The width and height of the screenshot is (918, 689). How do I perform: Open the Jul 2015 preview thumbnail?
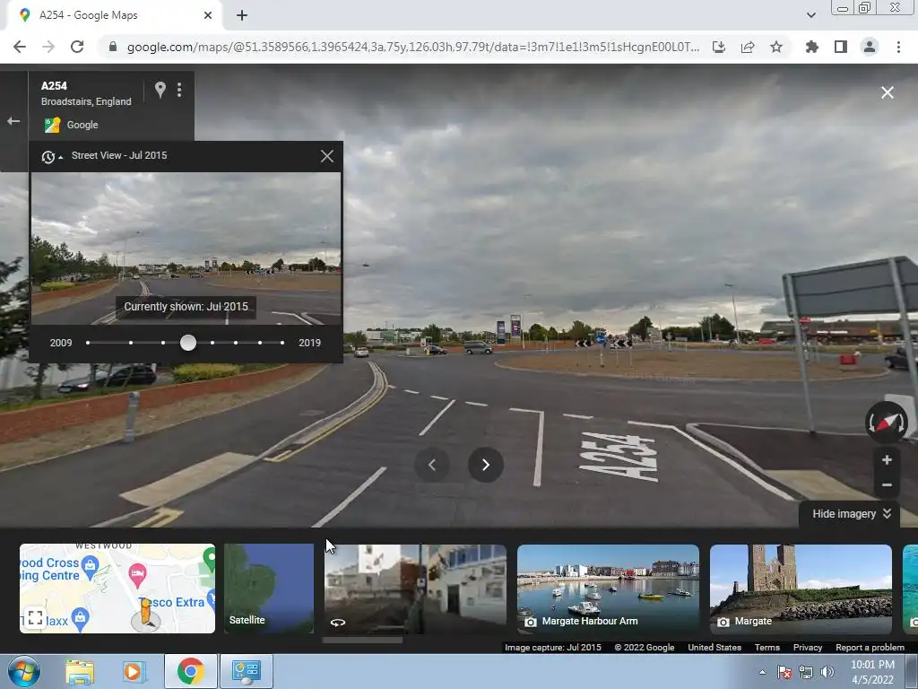[186, 249]
